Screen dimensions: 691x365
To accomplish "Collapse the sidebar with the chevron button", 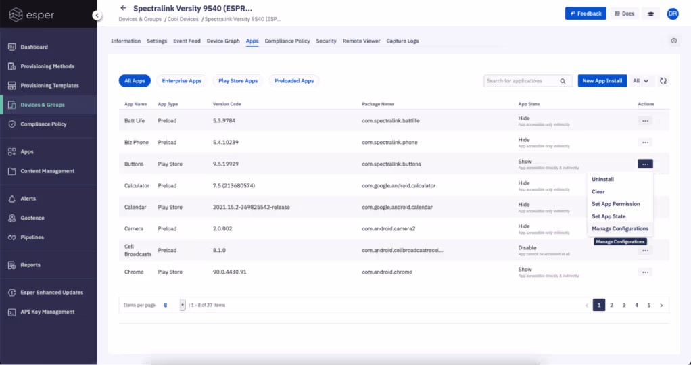I will [97, 16].
